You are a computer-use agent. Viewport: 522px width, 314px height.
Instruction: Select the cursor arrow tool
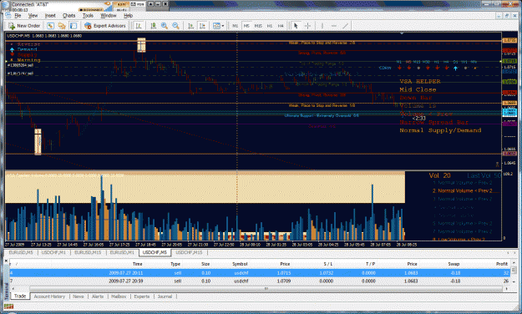296,26
